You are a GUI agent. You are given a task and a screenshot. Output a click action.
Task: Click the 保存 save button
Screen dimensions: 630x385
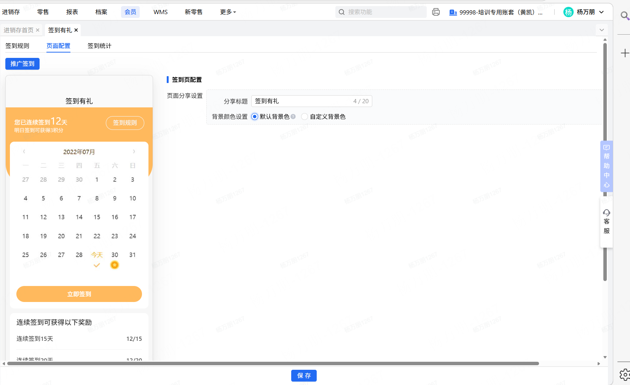[304, 375]
